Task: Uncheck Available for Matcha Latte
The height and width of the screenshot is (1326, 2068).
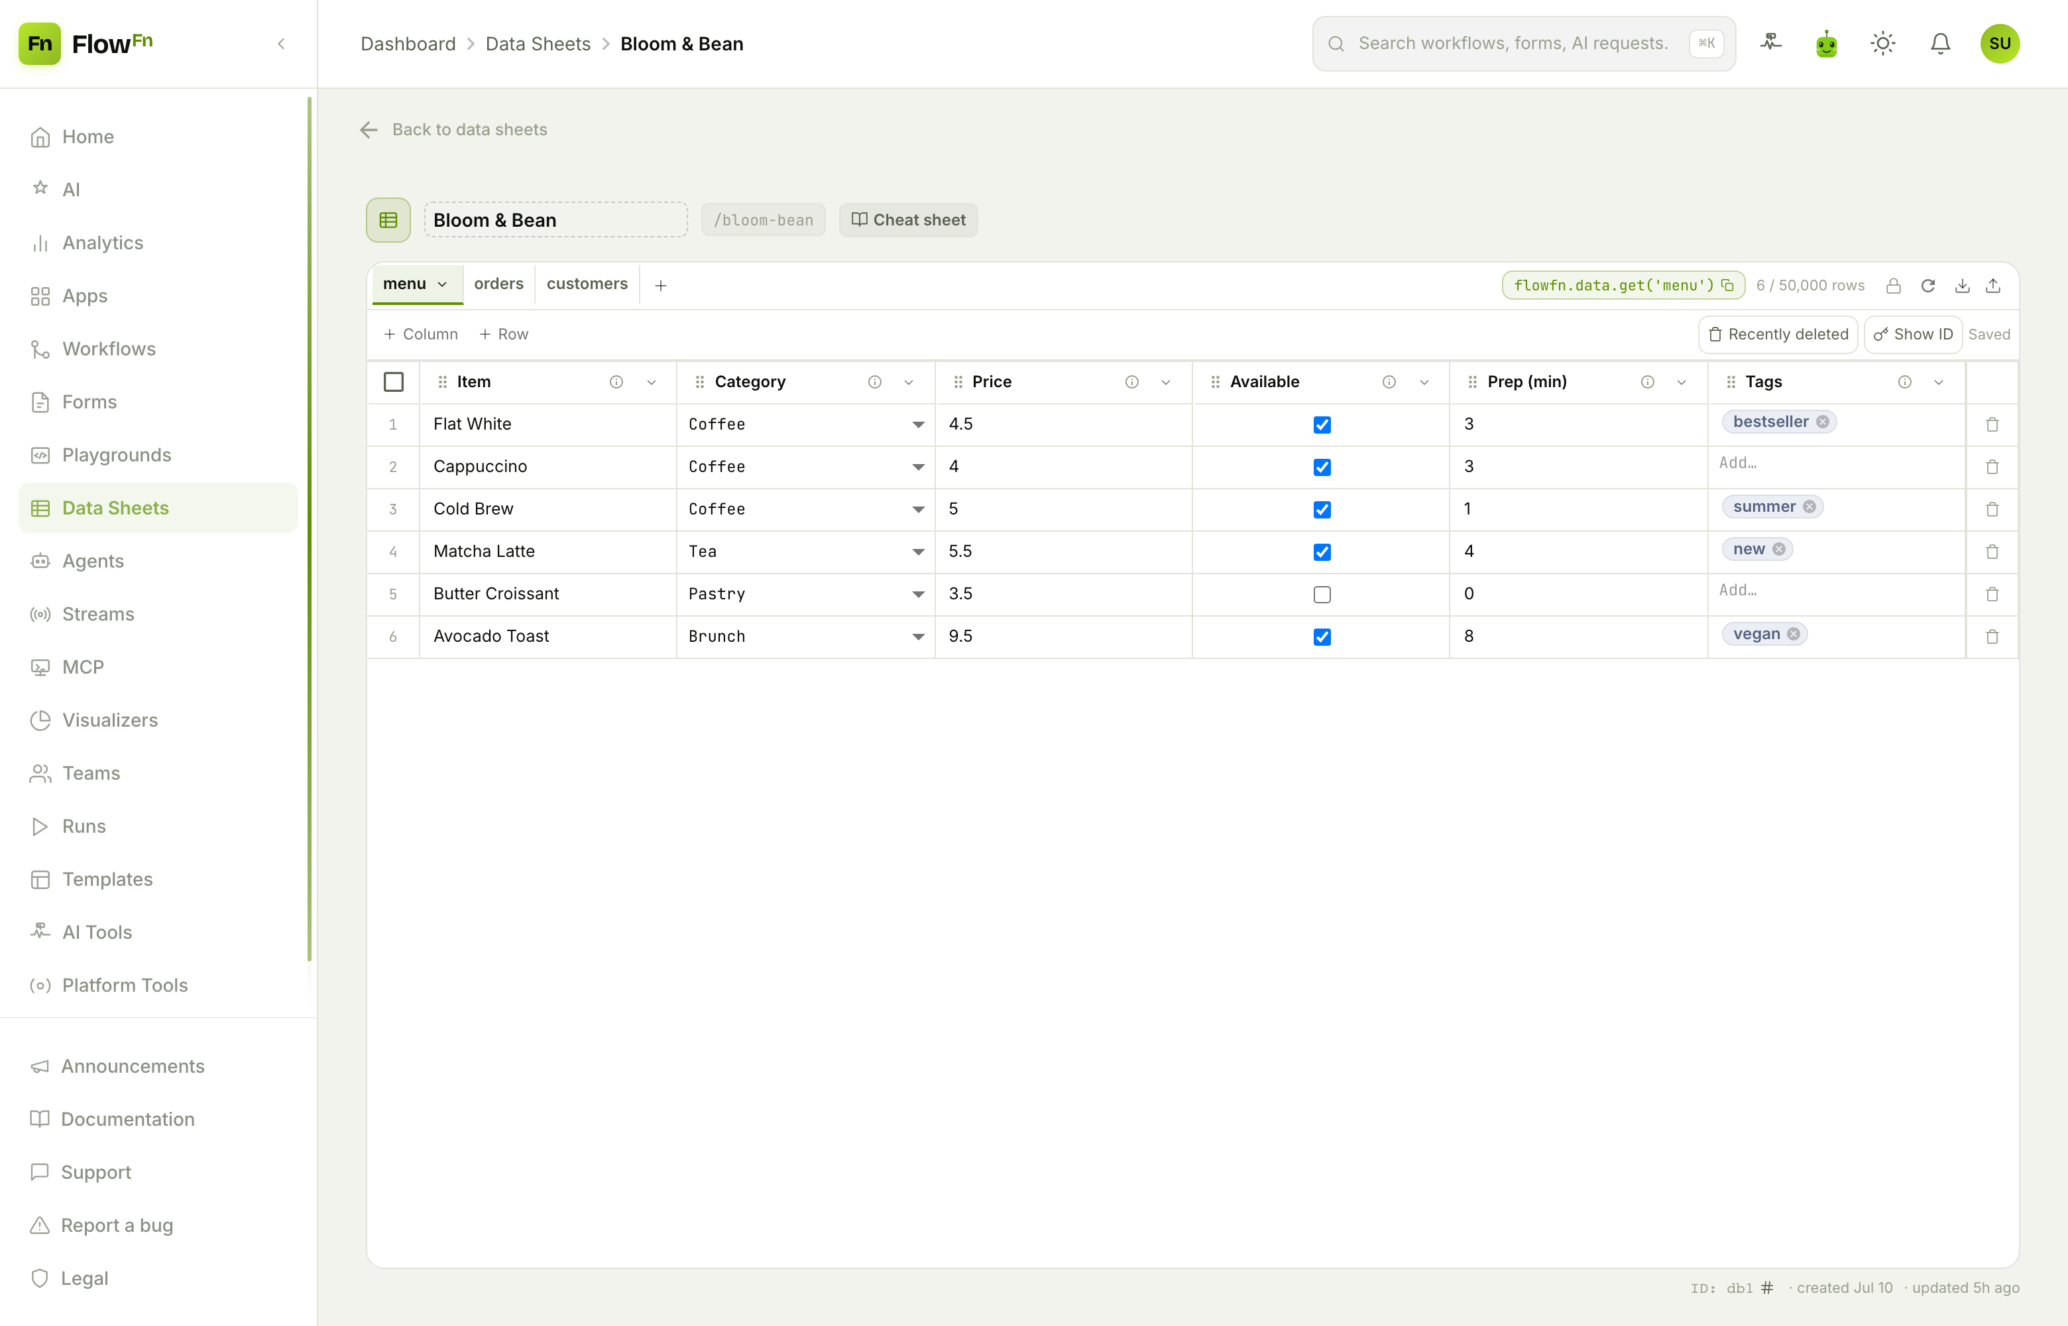Action: (x=1322, y=553)
